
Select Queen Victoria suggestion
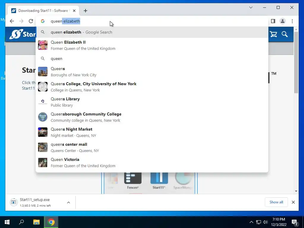152,162
